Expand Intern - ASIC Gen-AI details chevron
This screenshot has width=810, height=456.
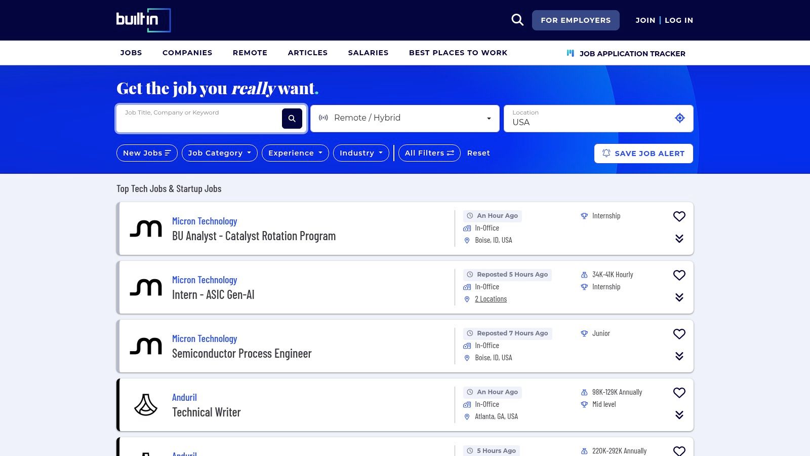click(679, 297)
